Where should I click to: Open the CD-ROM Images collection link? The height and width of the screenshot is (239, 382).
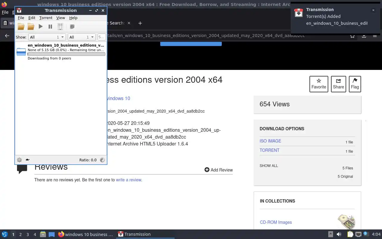click(x=276, y=222)
